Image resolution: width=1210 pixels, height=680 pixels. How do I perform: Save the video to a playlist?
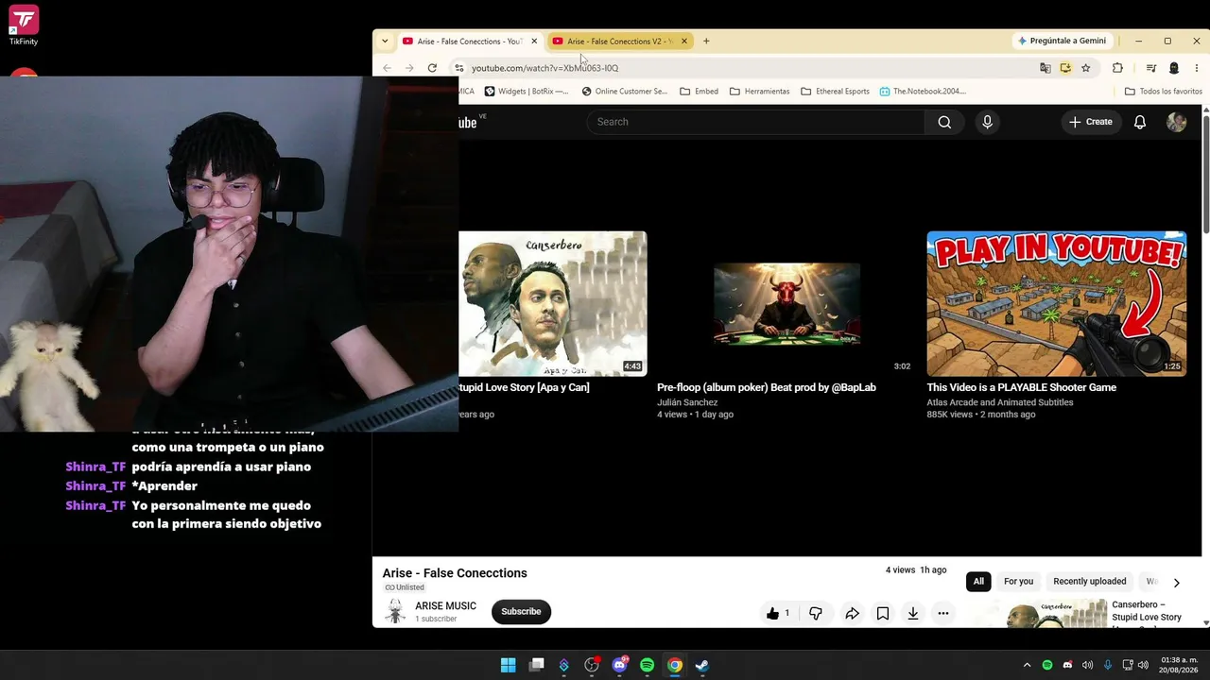click(x=883, y=614)
